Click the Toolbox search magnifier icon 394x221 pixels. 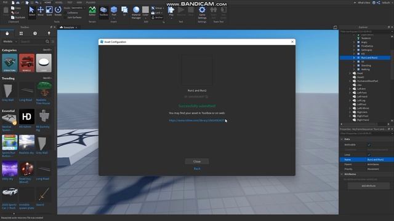(47, 42)
